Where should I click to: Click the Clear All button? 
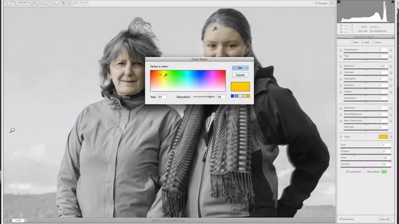384,219
